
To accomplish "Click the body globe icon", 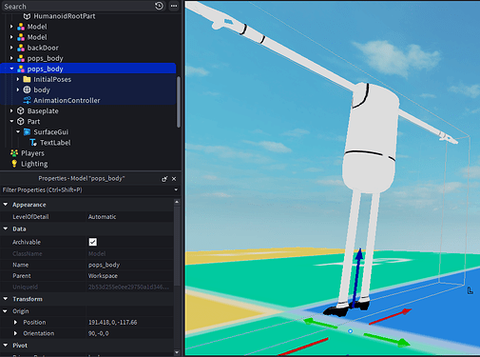I will [27, 89].
